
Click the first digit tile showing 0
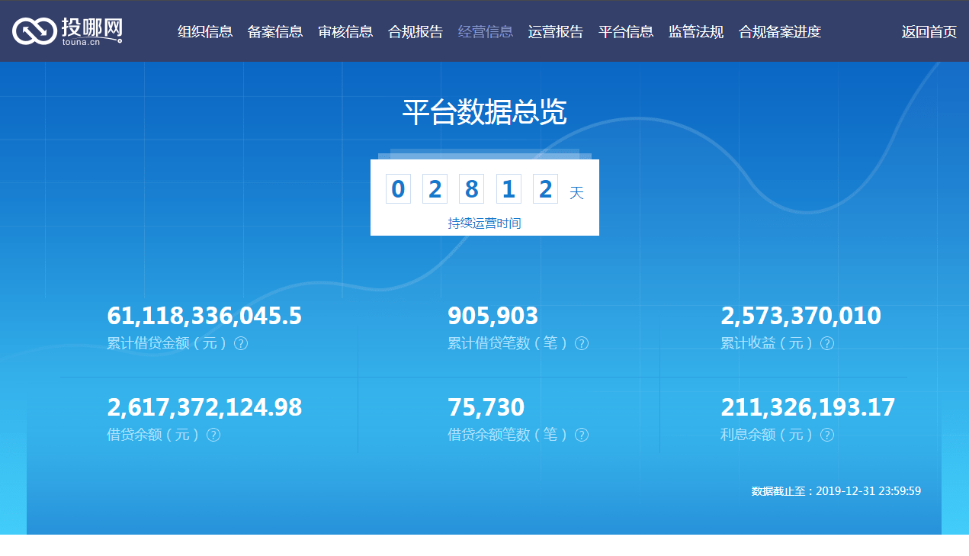coord(398,188)
